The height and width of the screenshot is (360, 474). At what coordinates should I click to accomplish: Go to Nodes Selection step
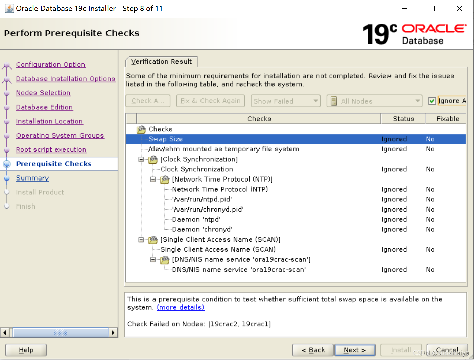tap(43, 93)
